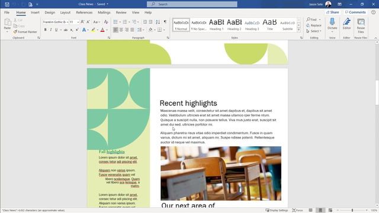Click the Shading paint bucket icon
The image size is (379, 213).
pos(150,30)
